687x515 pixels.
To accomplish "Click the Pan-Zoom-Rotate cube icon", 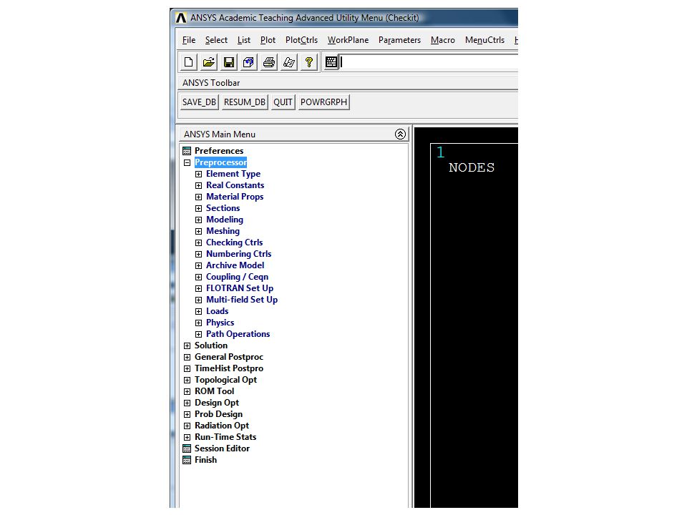I will (x=248, y=62).
